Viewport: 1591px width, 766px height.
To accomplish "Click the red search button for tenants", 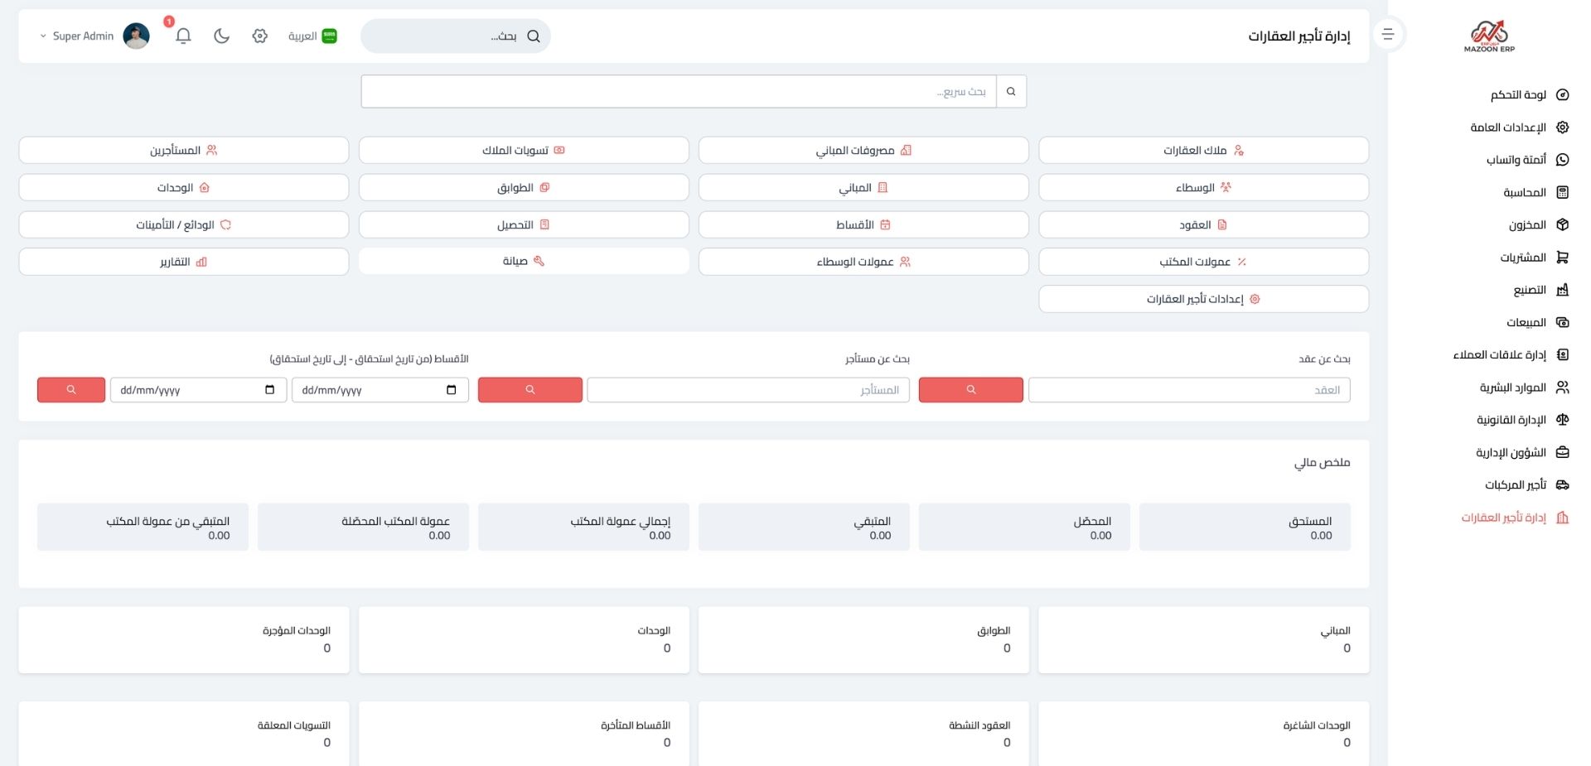I will coord(530,389).
